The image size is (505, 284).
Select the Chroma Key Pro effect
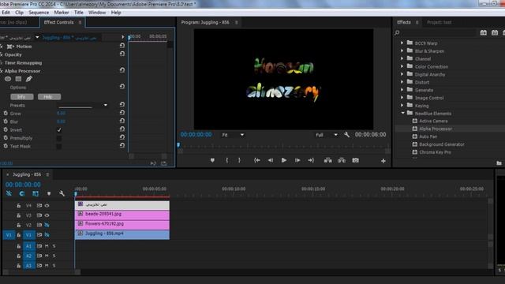coord(435,152)
